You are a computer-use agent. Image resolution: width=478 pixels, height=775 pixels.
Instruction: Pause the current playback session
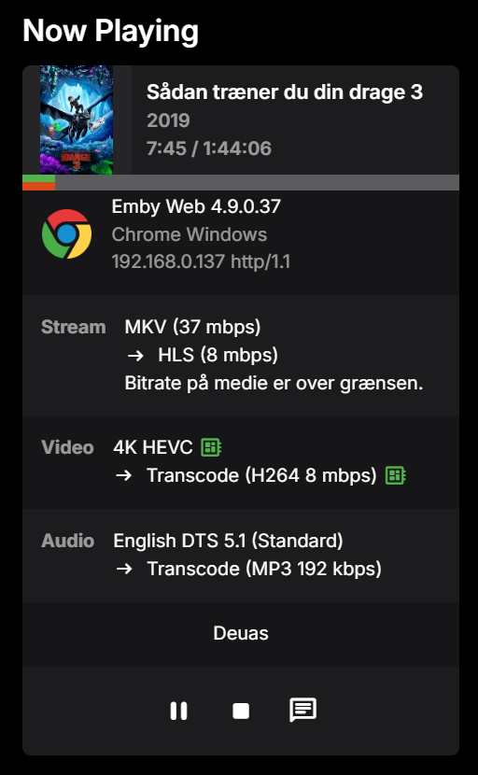[178, 711]
